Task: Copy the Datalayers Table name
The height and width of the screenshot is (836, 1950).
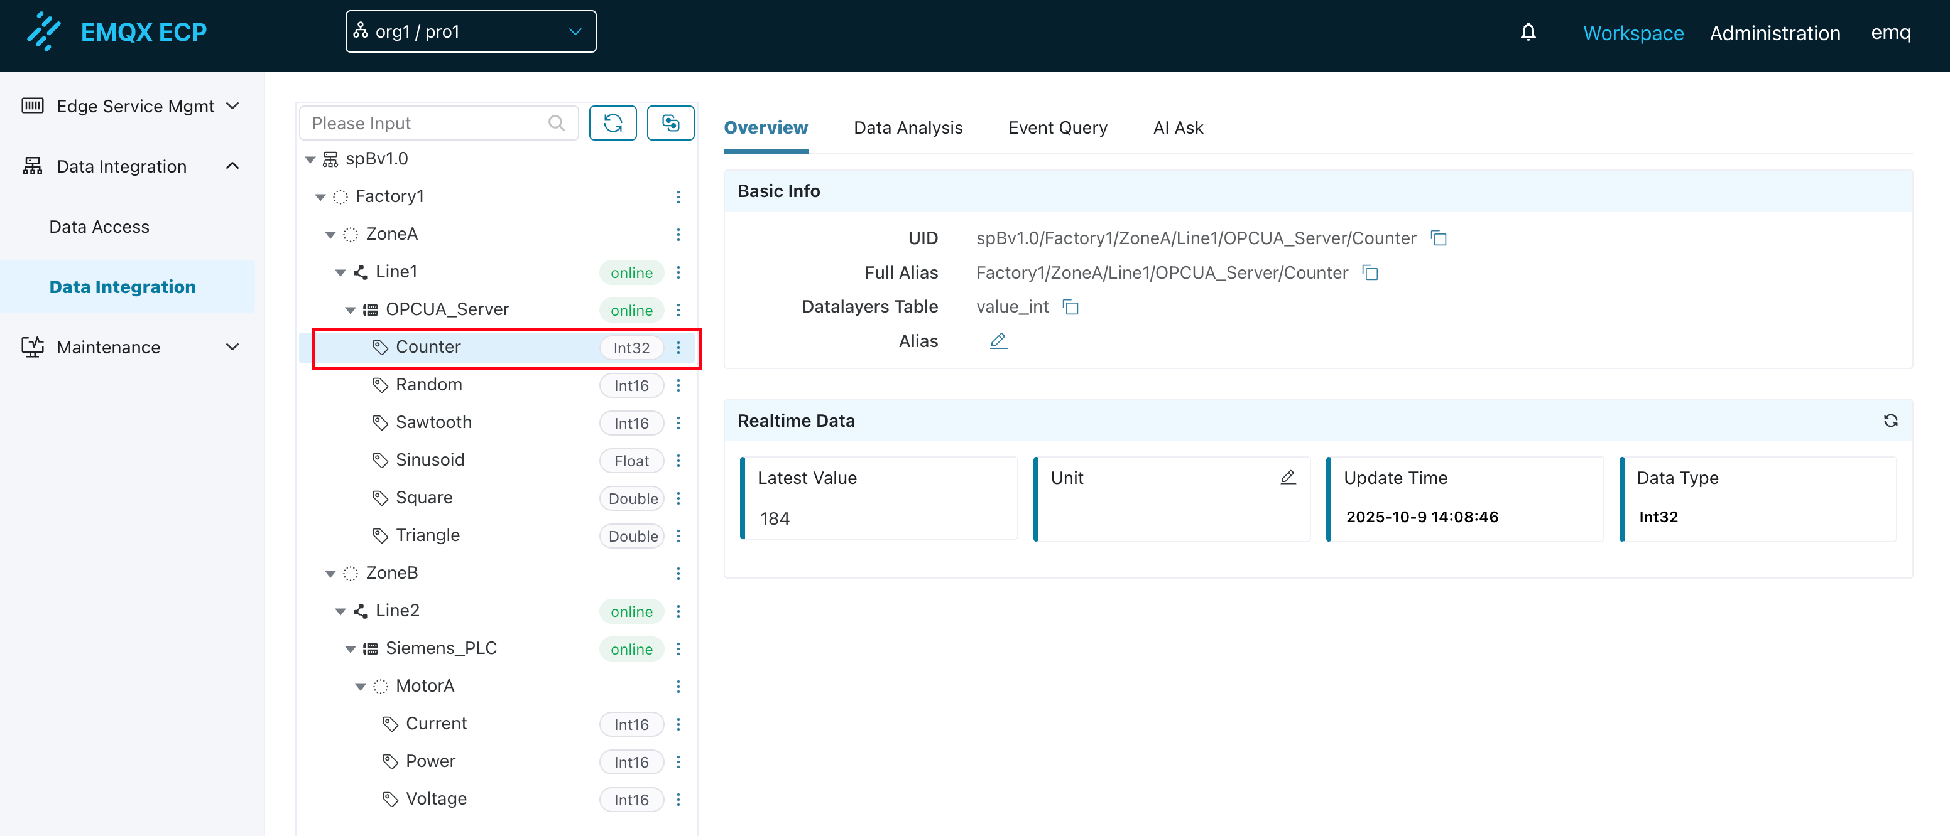Action: (1070, 306)
